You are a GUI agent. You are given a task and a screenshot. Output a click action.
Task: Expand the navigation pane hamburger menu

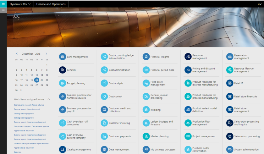[x=3, y=10]
